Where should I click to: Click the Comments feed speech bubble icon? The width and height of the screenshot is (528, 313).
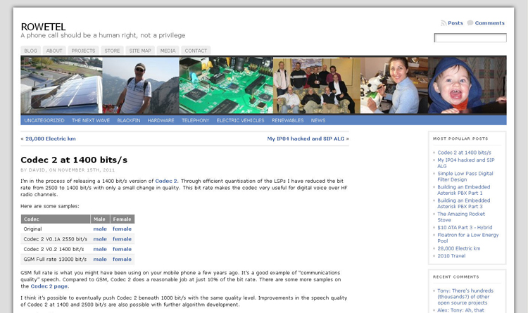pyautogui.click(x=470, y=23)
